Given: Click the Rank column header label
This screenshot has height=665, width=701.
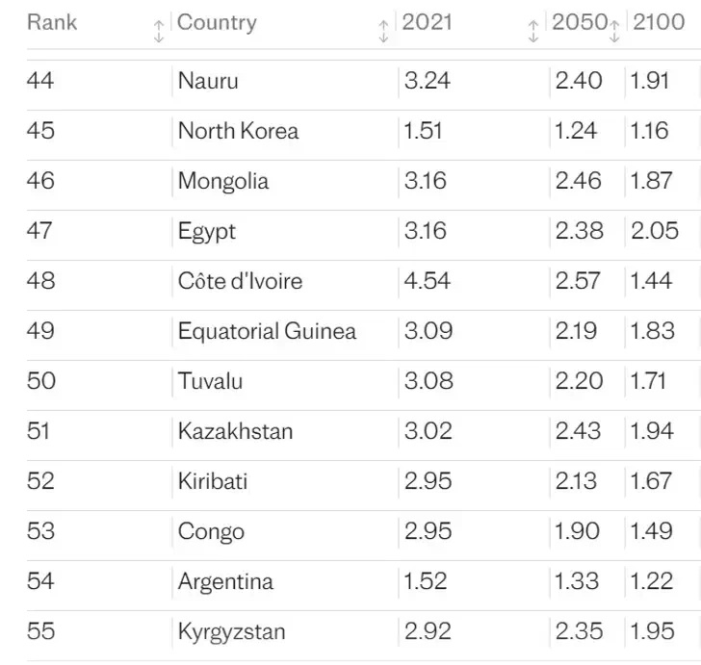Looking at the screenshot, I should [x=52, y=22].
